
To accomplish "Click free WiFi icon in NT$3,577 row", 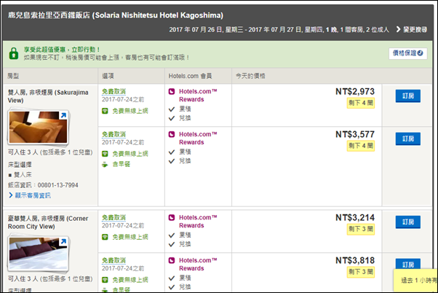I will [105, 154].
